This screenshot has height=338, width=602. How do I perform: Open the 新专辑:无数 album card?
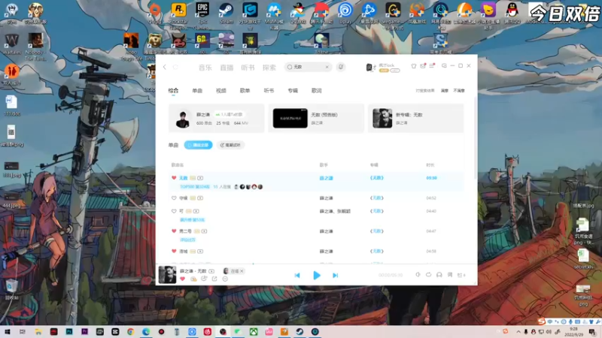click(416, 118)
